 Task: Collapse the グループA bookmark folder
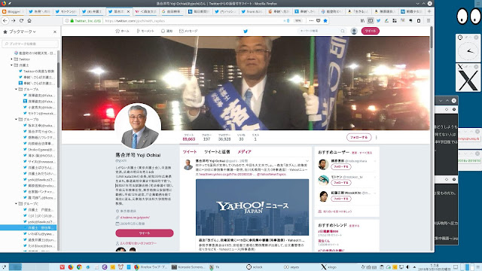17,89
